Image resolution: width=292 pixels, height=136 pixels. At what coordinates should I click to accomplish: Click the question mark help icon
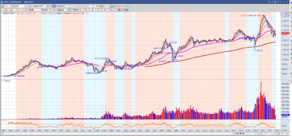click(x=280, y=2)
